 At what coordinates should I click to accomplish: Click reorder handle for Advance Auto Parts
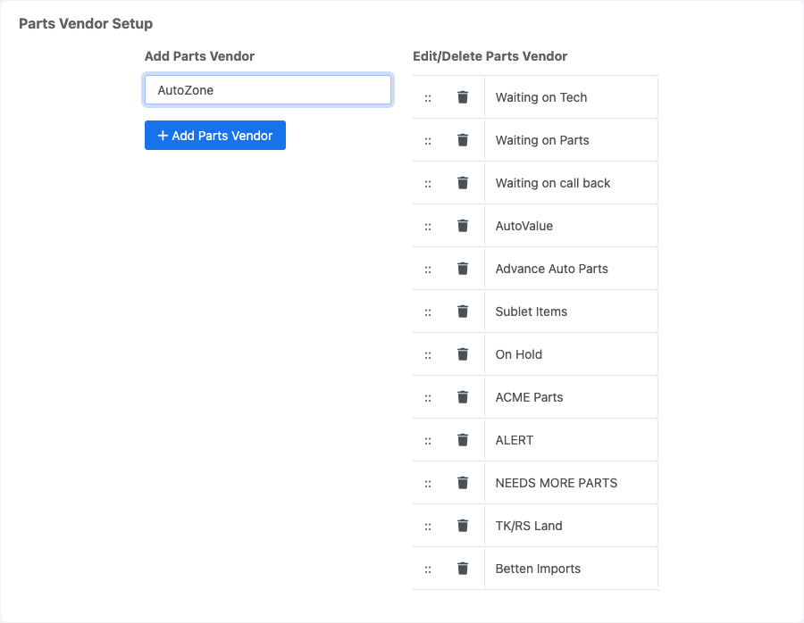[428, 270]
